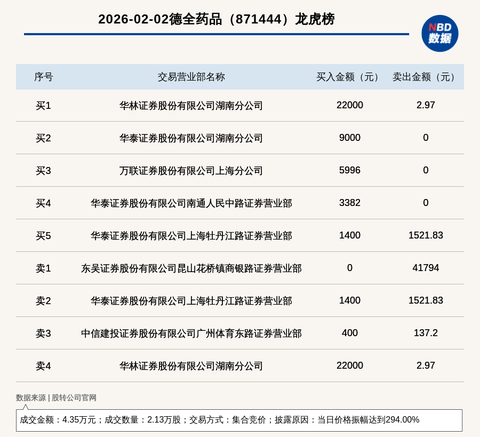Select 华泰证券南通人民中路证券营业部 entry
Screen dimensions: 480x437
pos(191,203)
